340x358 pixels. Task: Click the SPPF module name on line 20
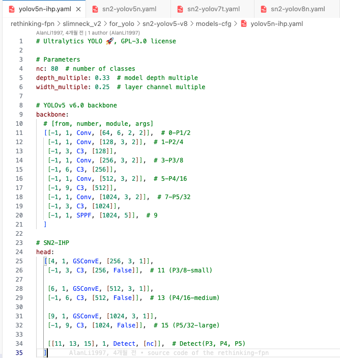point(84,215)
